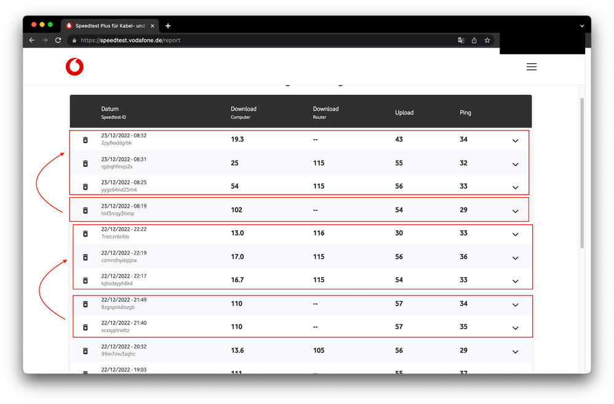The height and width of the screenshot is (404, 614).
Task: Delete the 22/12/2022 22:22 test row
Action: point(86,233)
